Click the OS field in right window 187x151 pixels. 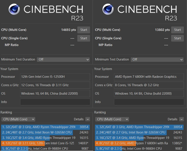pos(149,93)
